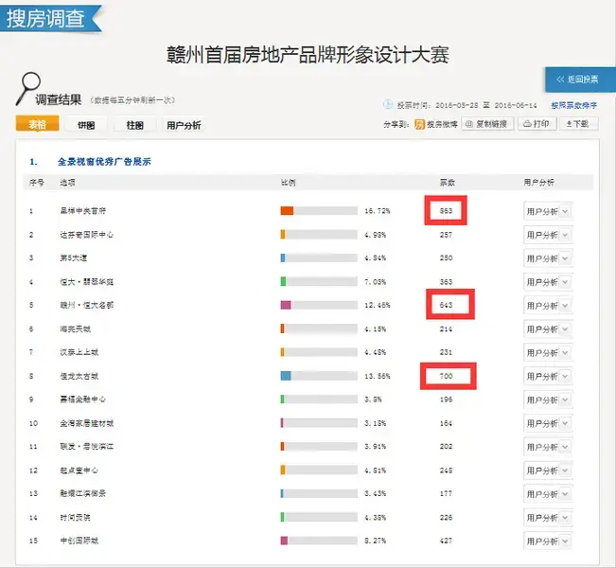The width and height of the screenshot is (616, 568).
Task: Open the 用户分析 dropdown in row 1
Action: click(x=548, y=211)
